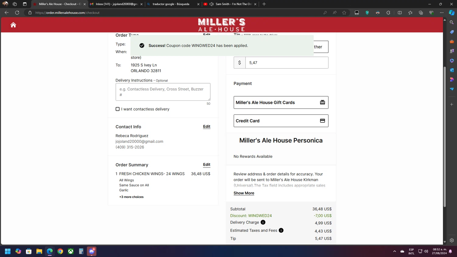457x257 pixels.
Task: Open the sidebar Tools briefcase icon
Action: coord(452,41)
